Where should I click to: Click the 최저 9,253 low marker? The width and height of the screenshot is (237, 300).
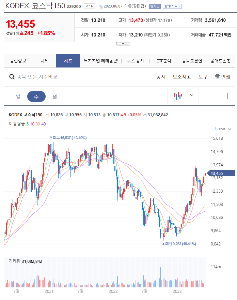[x=179, y=244]
